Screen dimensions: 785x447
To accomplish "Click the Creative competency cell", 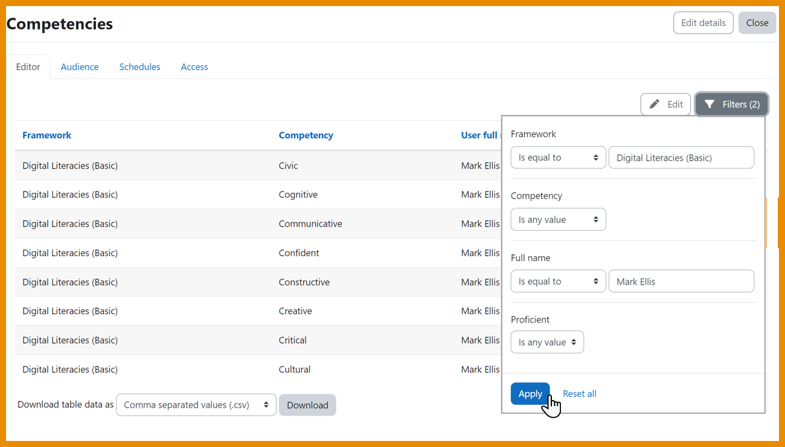I will (x=295, y=311).
